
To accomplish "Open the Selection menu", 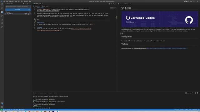I will coord(11,1).
